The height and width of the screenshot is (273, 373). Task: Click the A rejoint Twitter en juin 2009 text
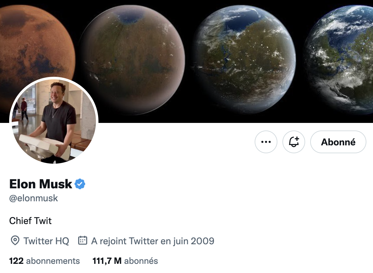point(153,241)
